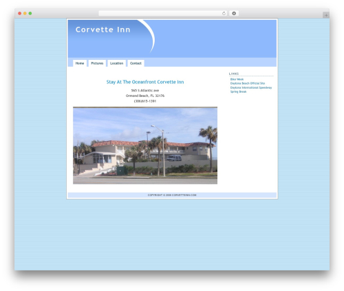Click the phone number beginning (386)
The width and height of the screenshot is (344, 291).
(145, 101)
